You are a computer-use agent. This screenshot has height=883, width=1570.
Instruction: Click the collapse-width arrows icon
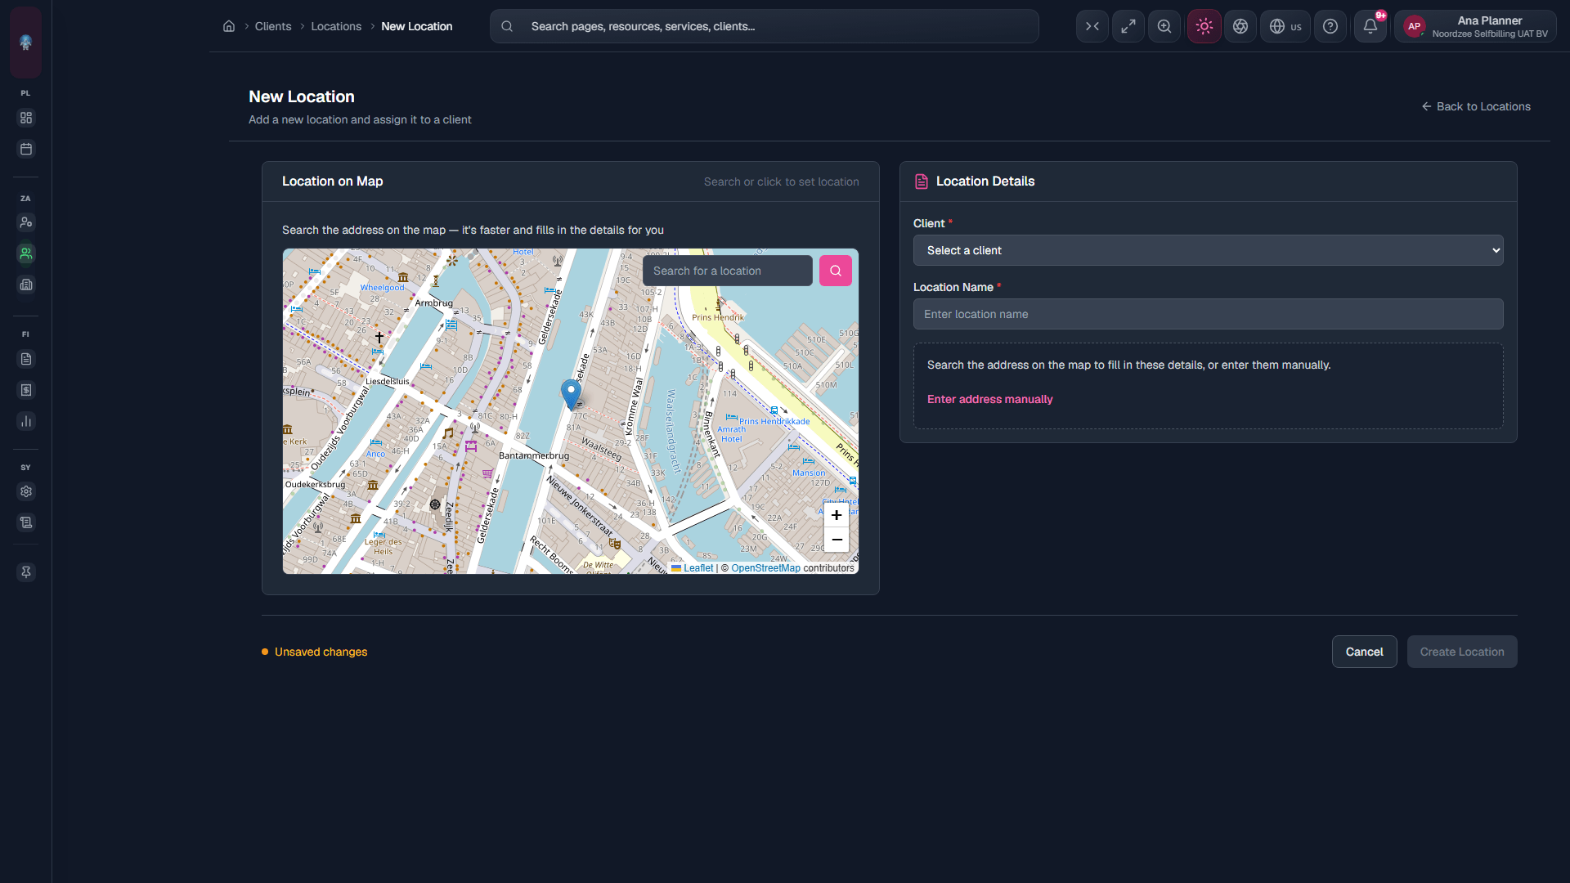(x=1092, y=26)
